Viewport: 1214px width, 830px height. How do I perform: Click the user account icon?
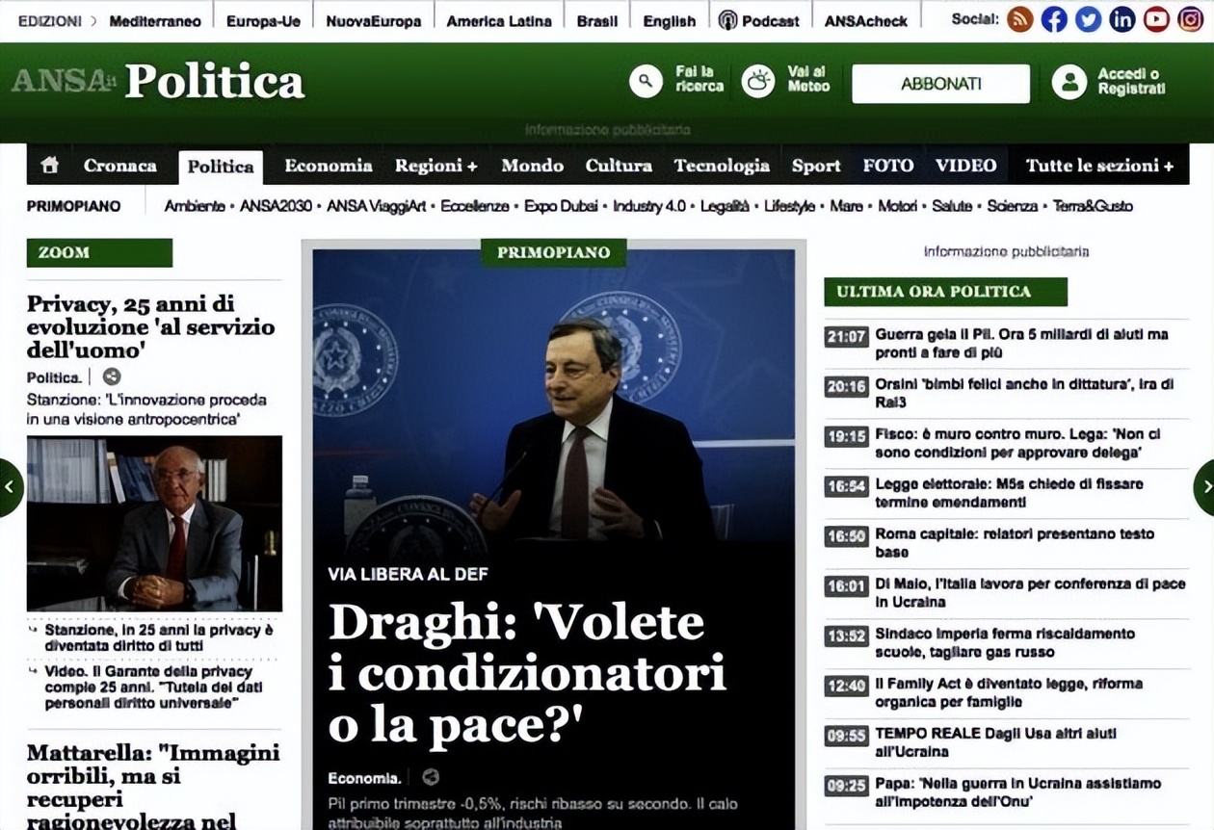[1069, 82]
